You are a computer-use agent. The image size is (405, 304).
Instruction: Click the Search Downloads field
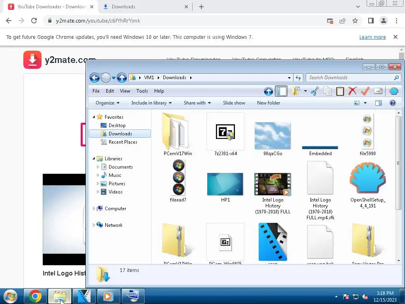(353, 78)
